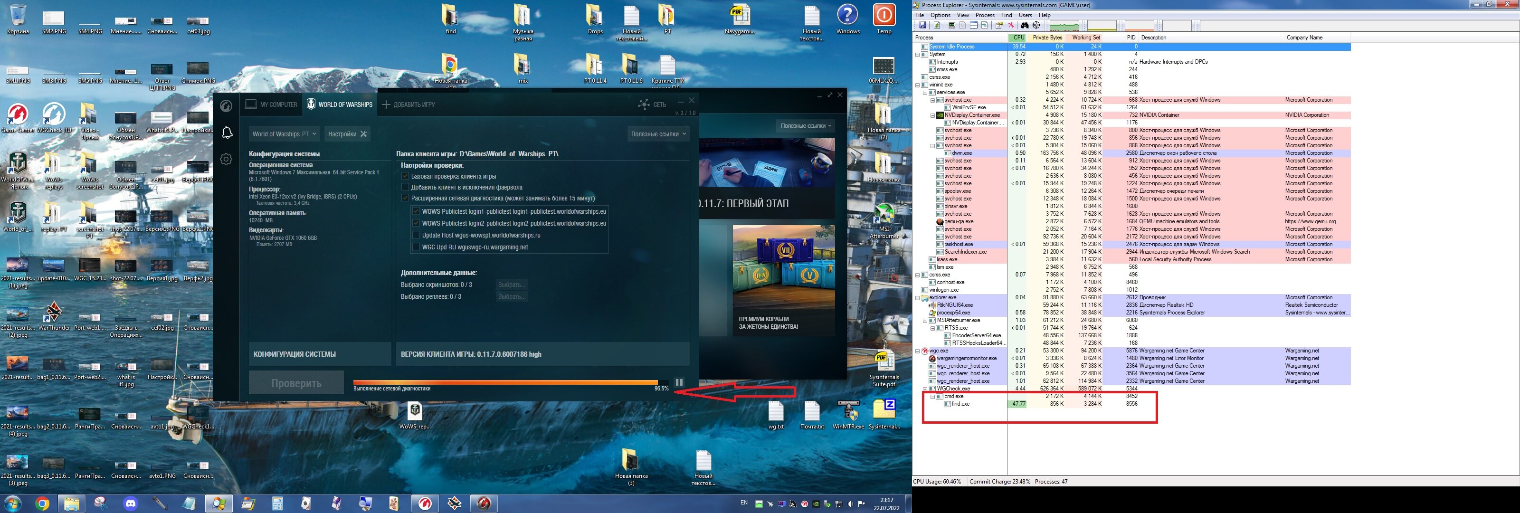This screenshot has width=1520, height=513.
Task: Click Выбрать button for скриншотов
Action: 511,285
